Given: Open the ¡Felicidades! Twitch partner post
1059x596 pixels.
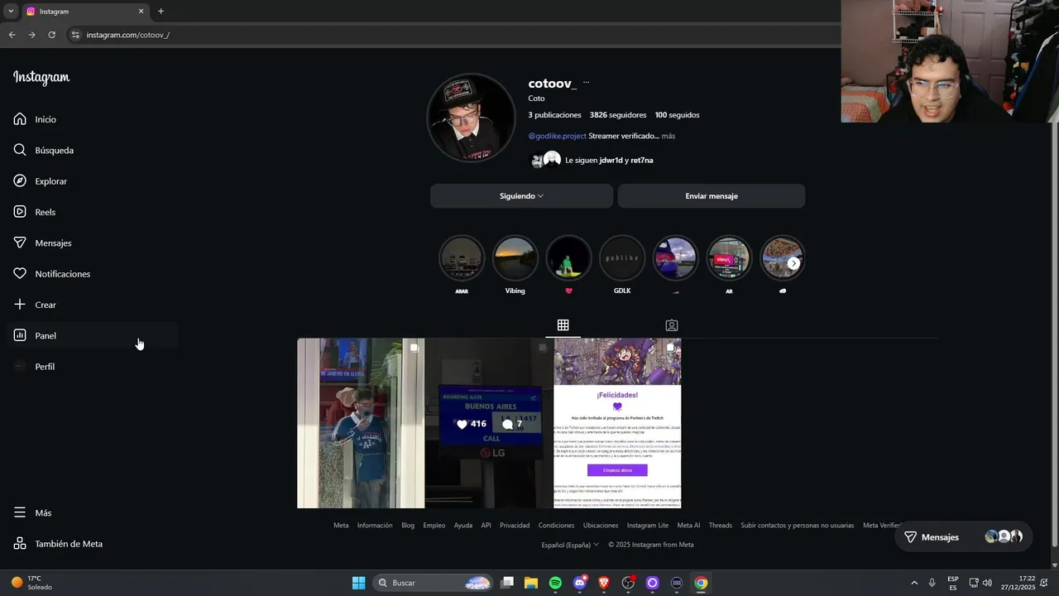Looking at the screenshot, I should [x=617, y=423].
